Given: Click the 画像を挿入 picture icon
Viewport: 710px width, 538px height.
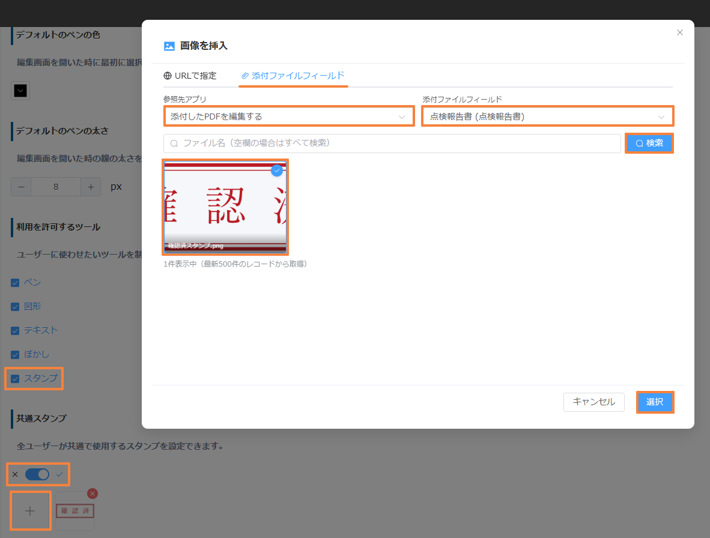Looking at the screenshot, I should point(169,46).
